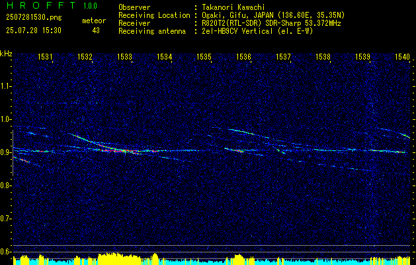This screenshot has width=416, height=265.
Task: Click the meteor label
Action: (94, 21)
